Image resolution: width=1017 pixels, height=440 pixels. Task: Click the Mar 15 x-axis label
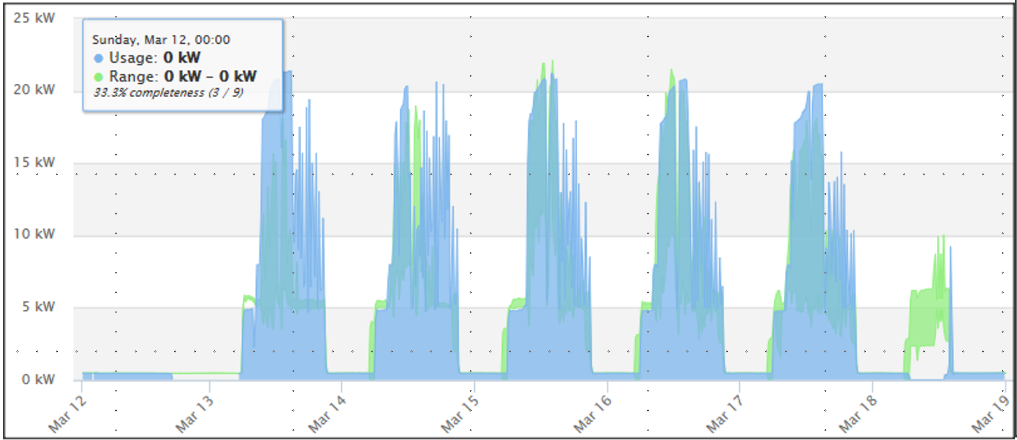tap(460, 413)
